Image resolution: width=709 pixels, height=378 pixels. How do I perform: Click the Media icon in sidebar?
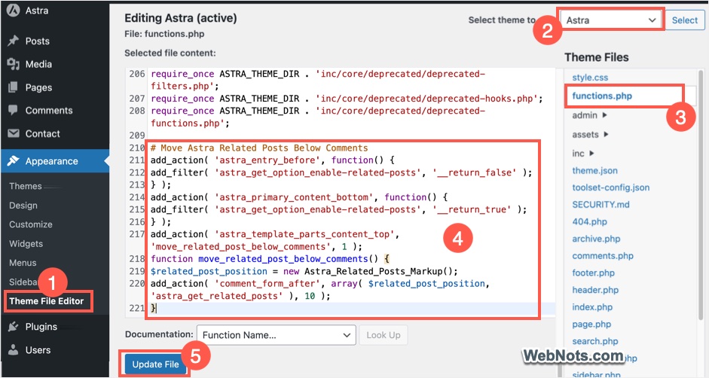13,64
